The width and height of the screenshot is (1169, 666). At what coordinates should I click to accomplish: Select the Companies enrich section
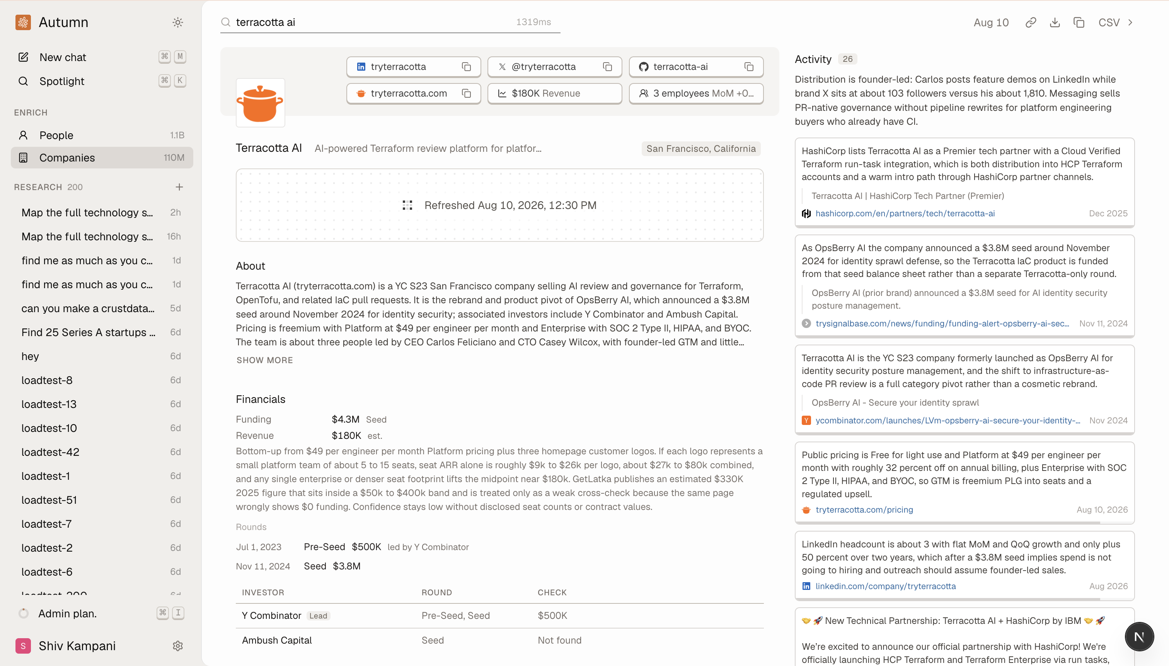click(102, 157)
